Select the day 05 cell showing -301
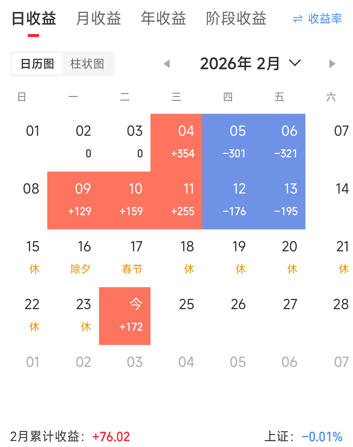 (228, 142)
